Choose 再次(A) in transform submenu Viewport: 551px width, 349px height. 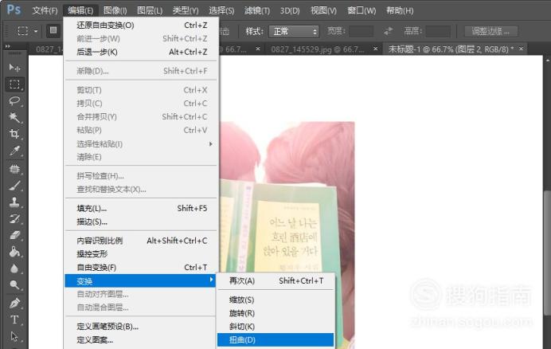(x=275, y=280)
